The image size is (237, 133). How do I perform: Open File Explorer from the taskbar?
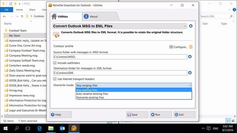coord(51,128)
